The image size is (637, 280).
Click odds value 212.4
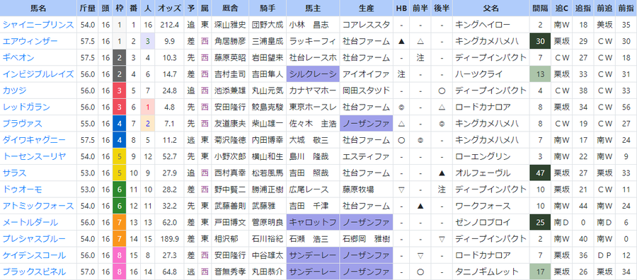pos(169,25)
